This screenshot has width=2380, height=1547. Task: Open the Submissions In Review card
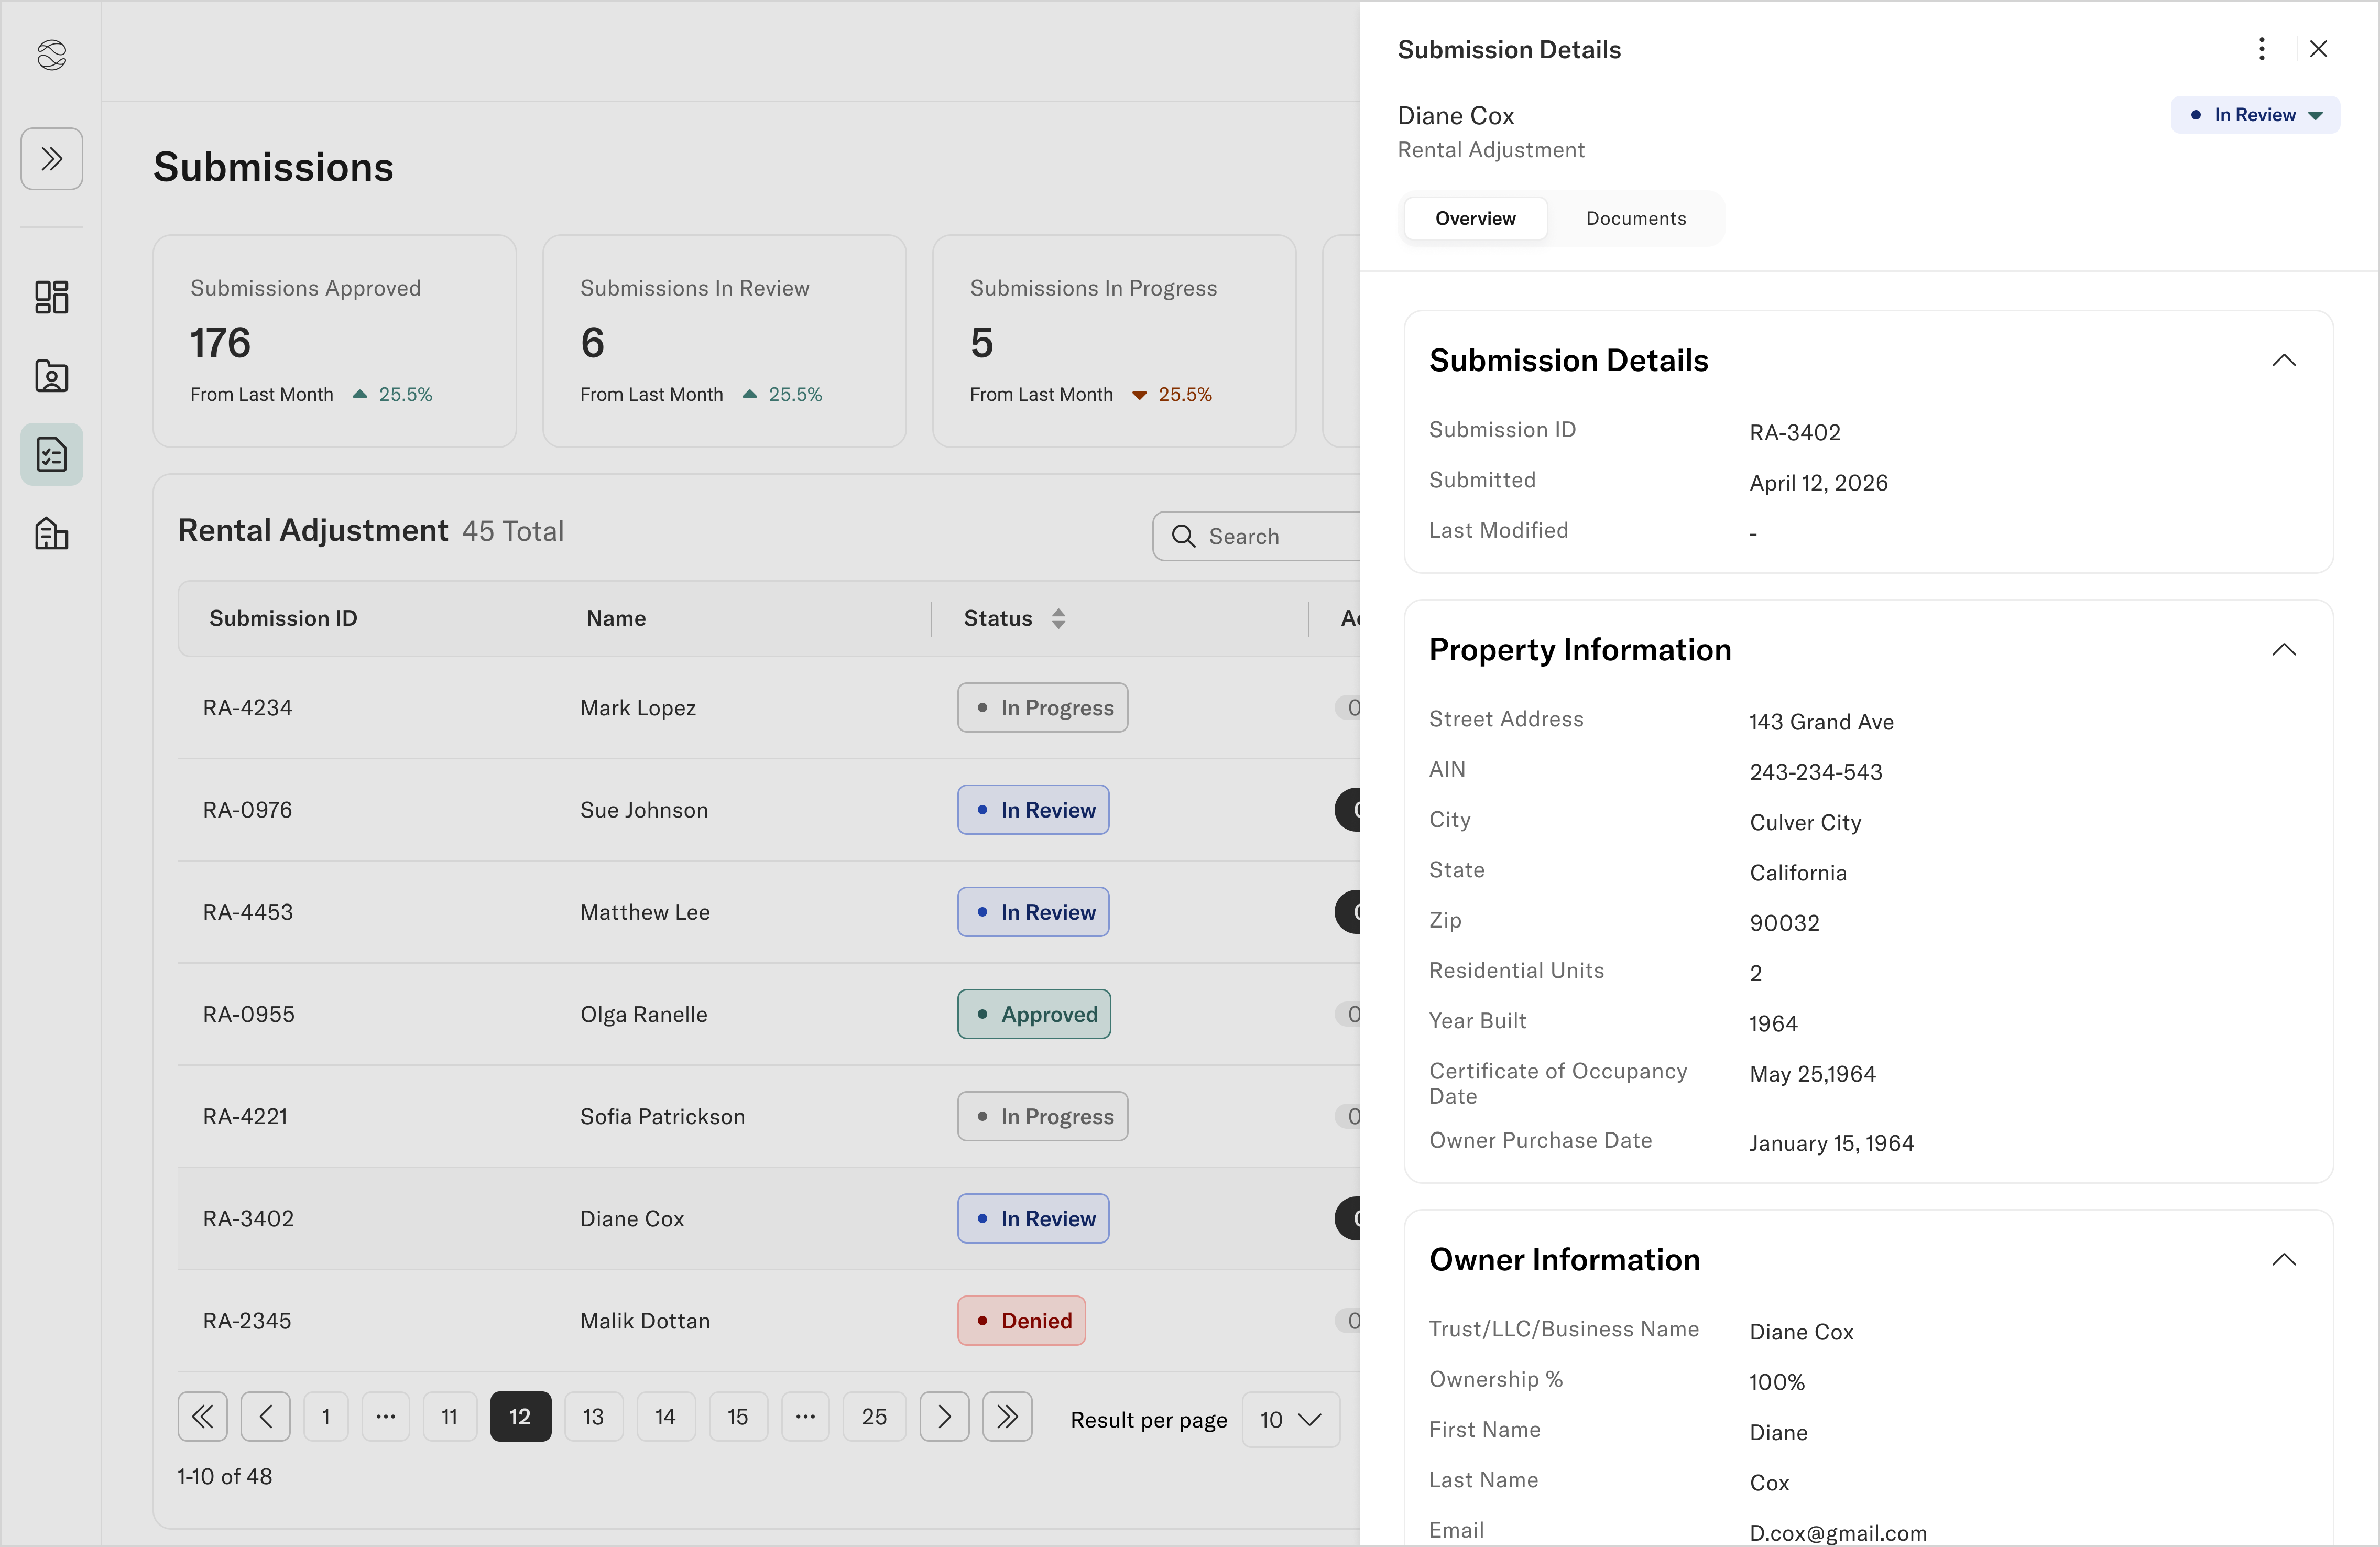725,341
